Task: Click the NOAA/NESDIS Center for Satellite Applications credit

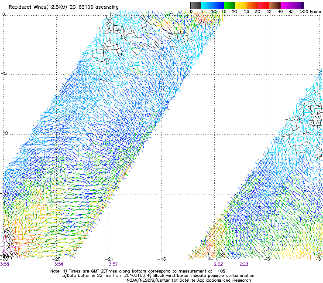Action: click(x=189, y=280)
